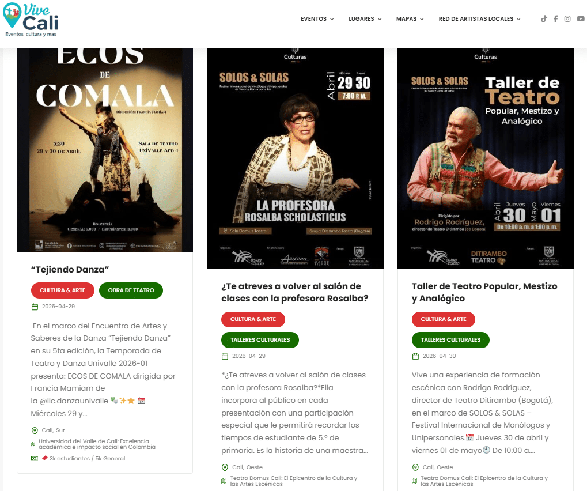Click the Vive Cali logo
This screenshot has height=491, width=587.
click(x=31, y=20)
